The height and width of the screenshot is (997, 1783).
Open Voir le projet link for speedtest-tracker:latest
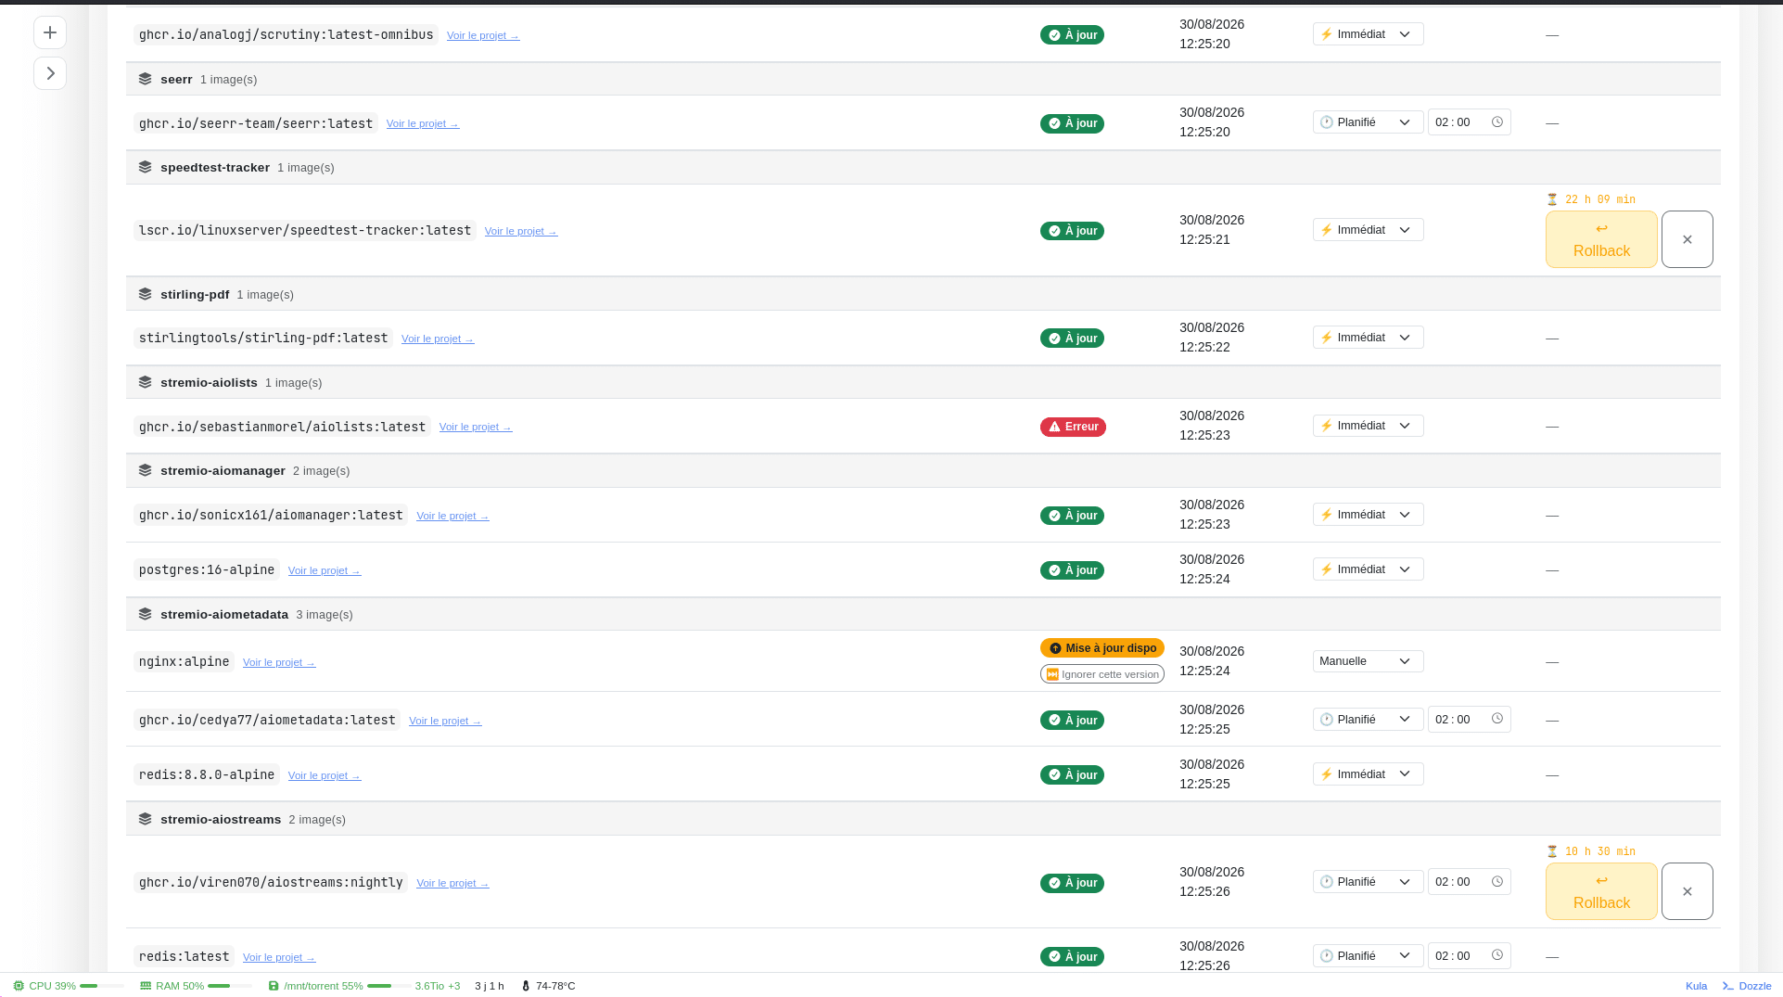coord(521,231)
